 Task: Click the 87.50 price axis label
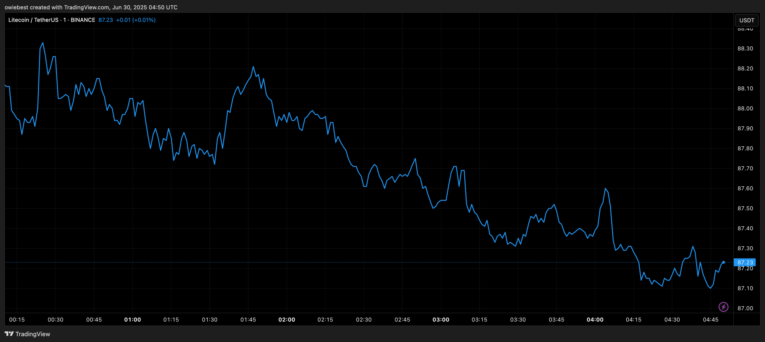coord(745,208)
